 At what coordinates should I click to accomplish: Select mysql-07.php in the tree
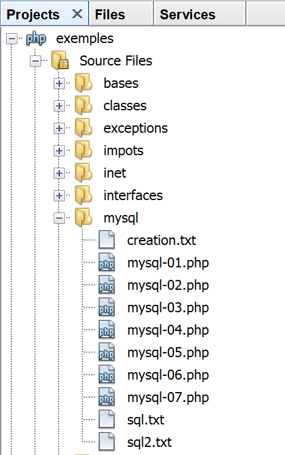pos(168,397)
